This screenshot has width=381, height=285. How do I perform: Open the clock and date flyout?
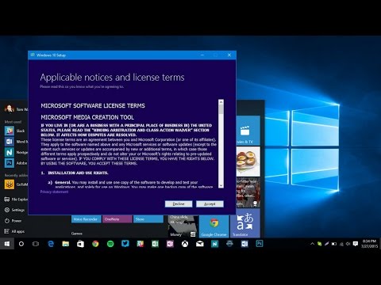[369, 244]
